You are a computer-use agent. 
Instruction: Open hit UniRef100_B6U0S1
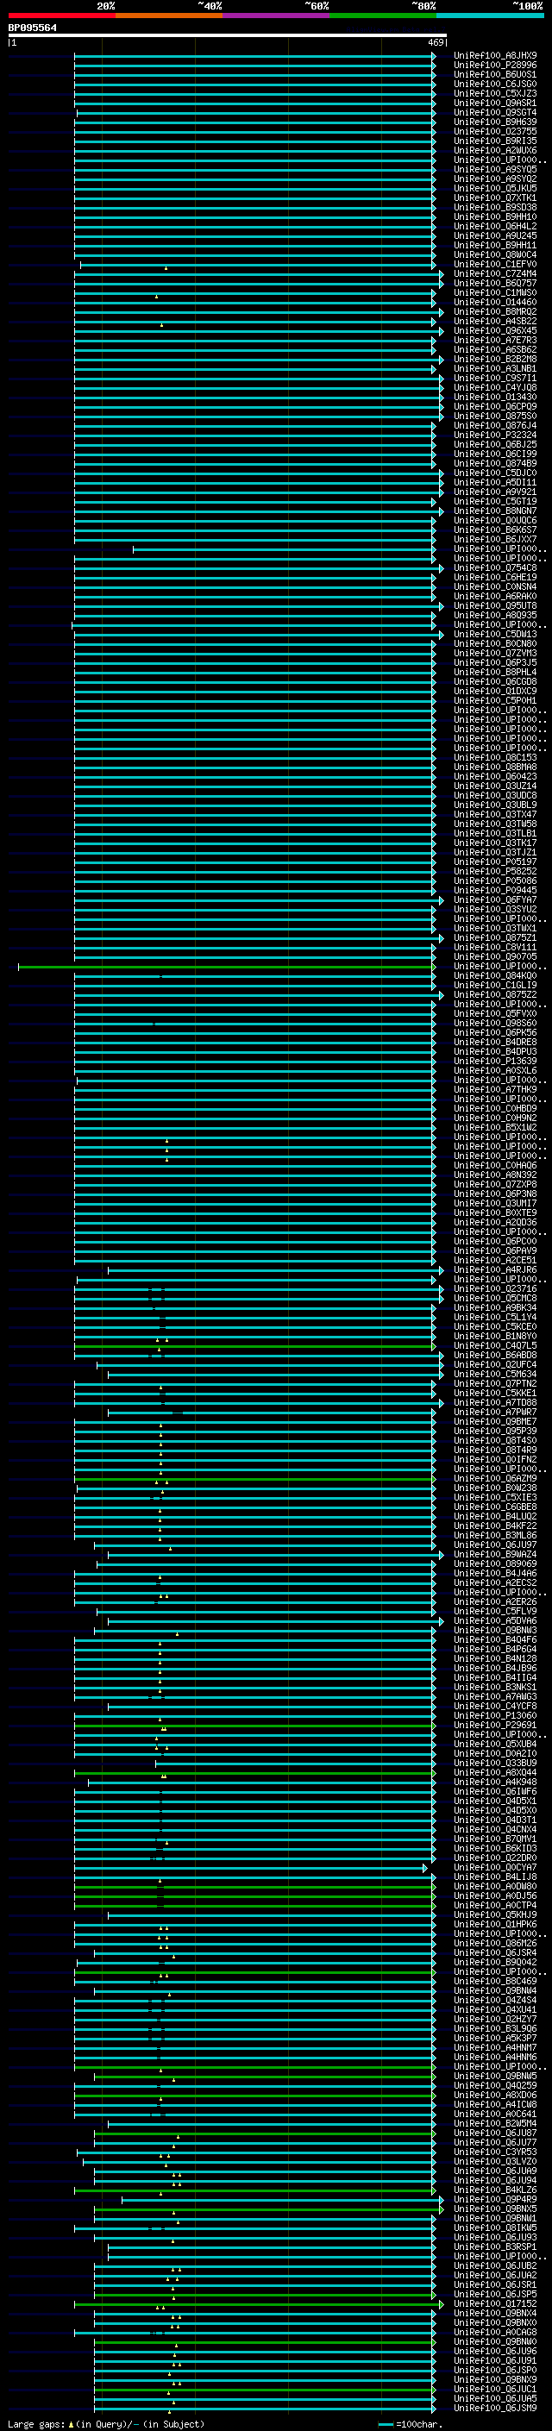pyautogui.click(x=495, y=74)
